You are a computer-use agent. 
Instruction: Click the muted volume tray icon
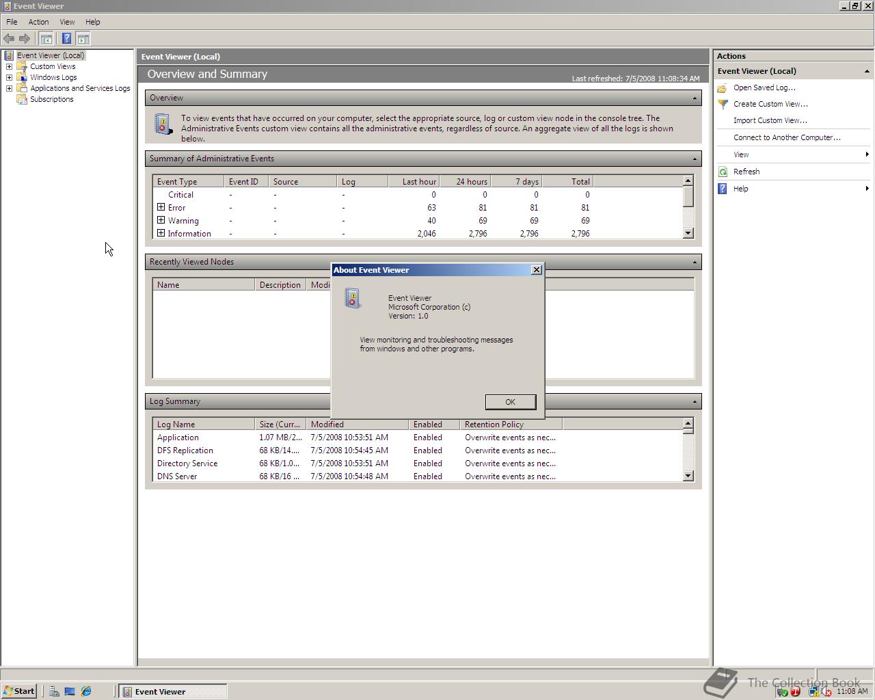tap(826, 692)
